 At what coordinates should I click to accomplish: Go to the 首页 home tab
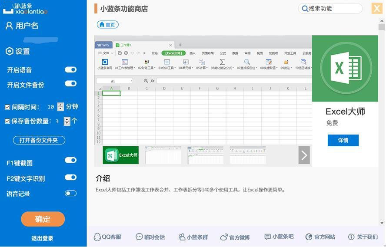(107, 25)
